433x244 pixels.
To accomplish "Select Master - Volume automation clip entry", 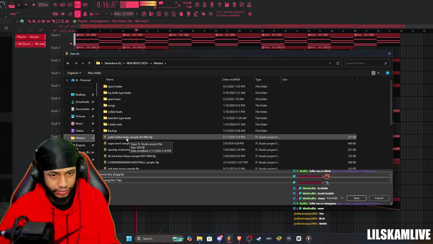I will click(30, 37).
